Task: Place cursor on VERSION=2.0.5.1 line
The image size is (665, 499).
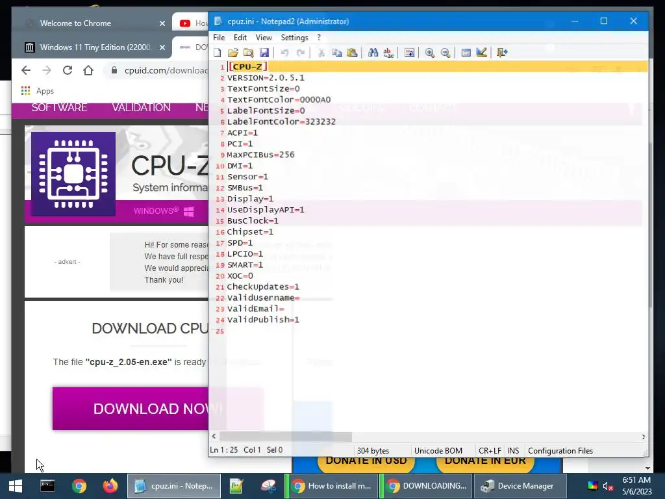Action: point(266,78)
